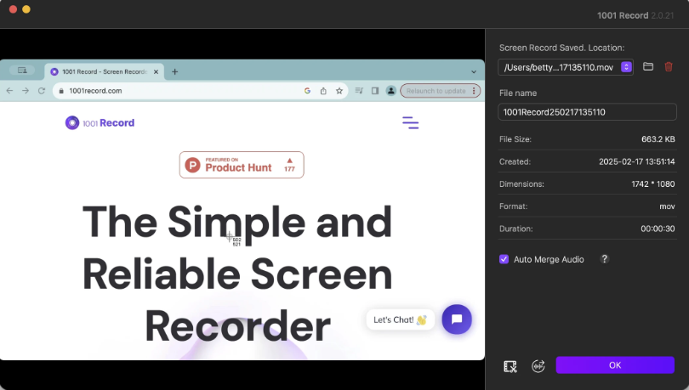Expand the tab search chevron in Chrome
The image size is (689, 390).
474,71
